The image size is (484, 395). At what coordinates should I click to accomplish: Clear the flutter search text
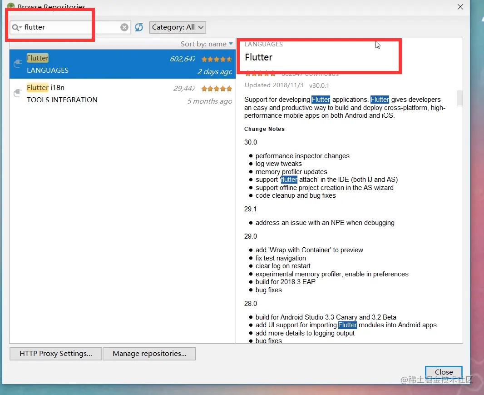click(x=124, y=28)
